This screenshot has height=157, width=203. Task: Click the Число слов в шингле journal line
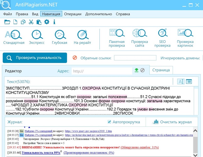coord(44,143)
